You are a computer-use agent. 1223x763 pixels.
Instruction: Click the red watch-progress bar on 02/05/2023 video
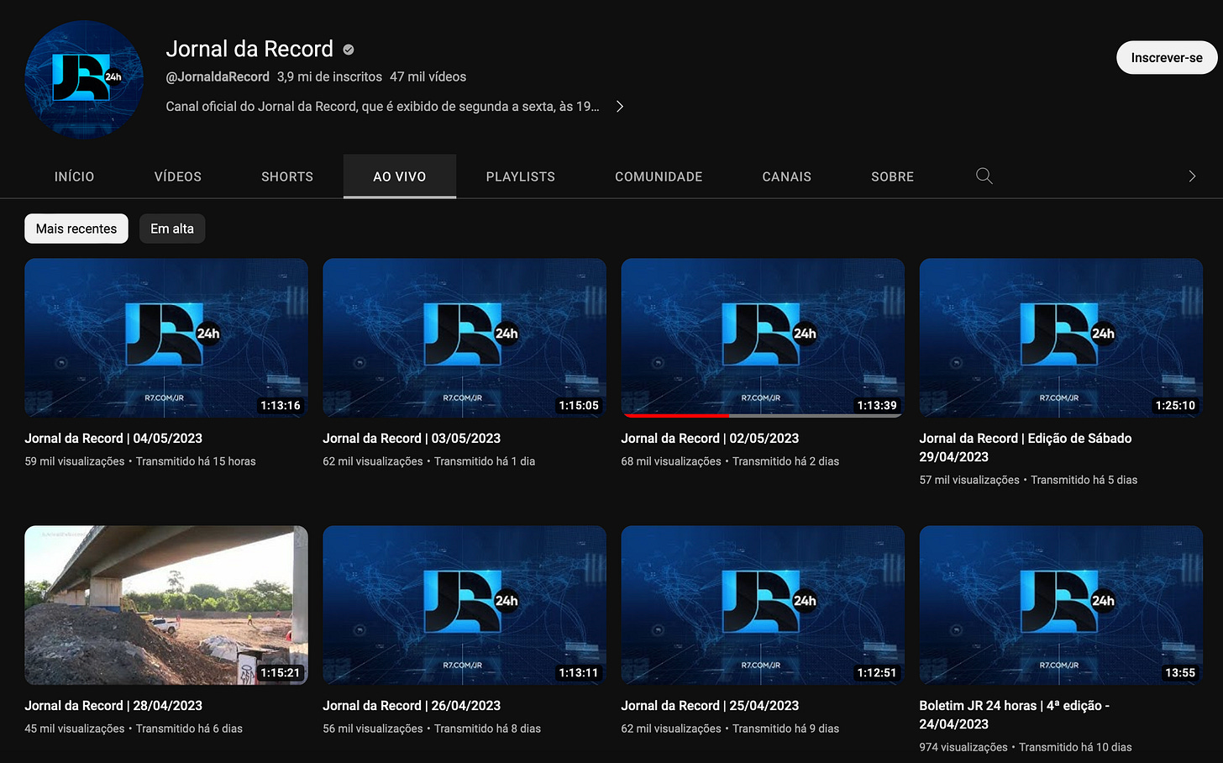pyautogui.click(x=676, y=415)
